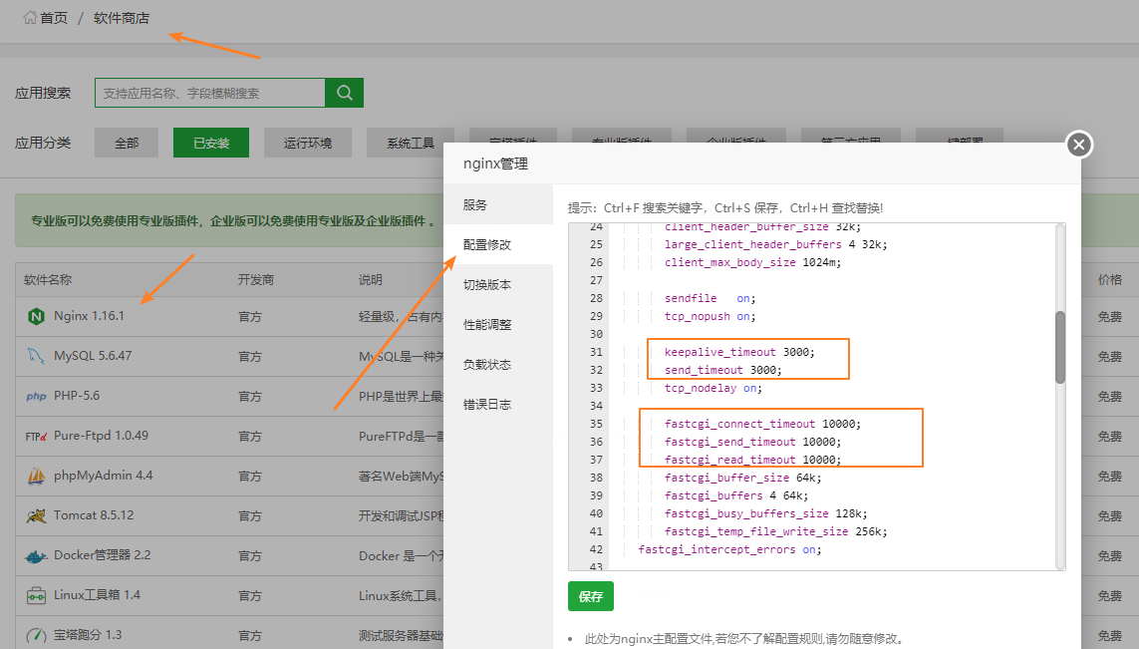Close the nginx管理 dialog

tap(1078, 145)
